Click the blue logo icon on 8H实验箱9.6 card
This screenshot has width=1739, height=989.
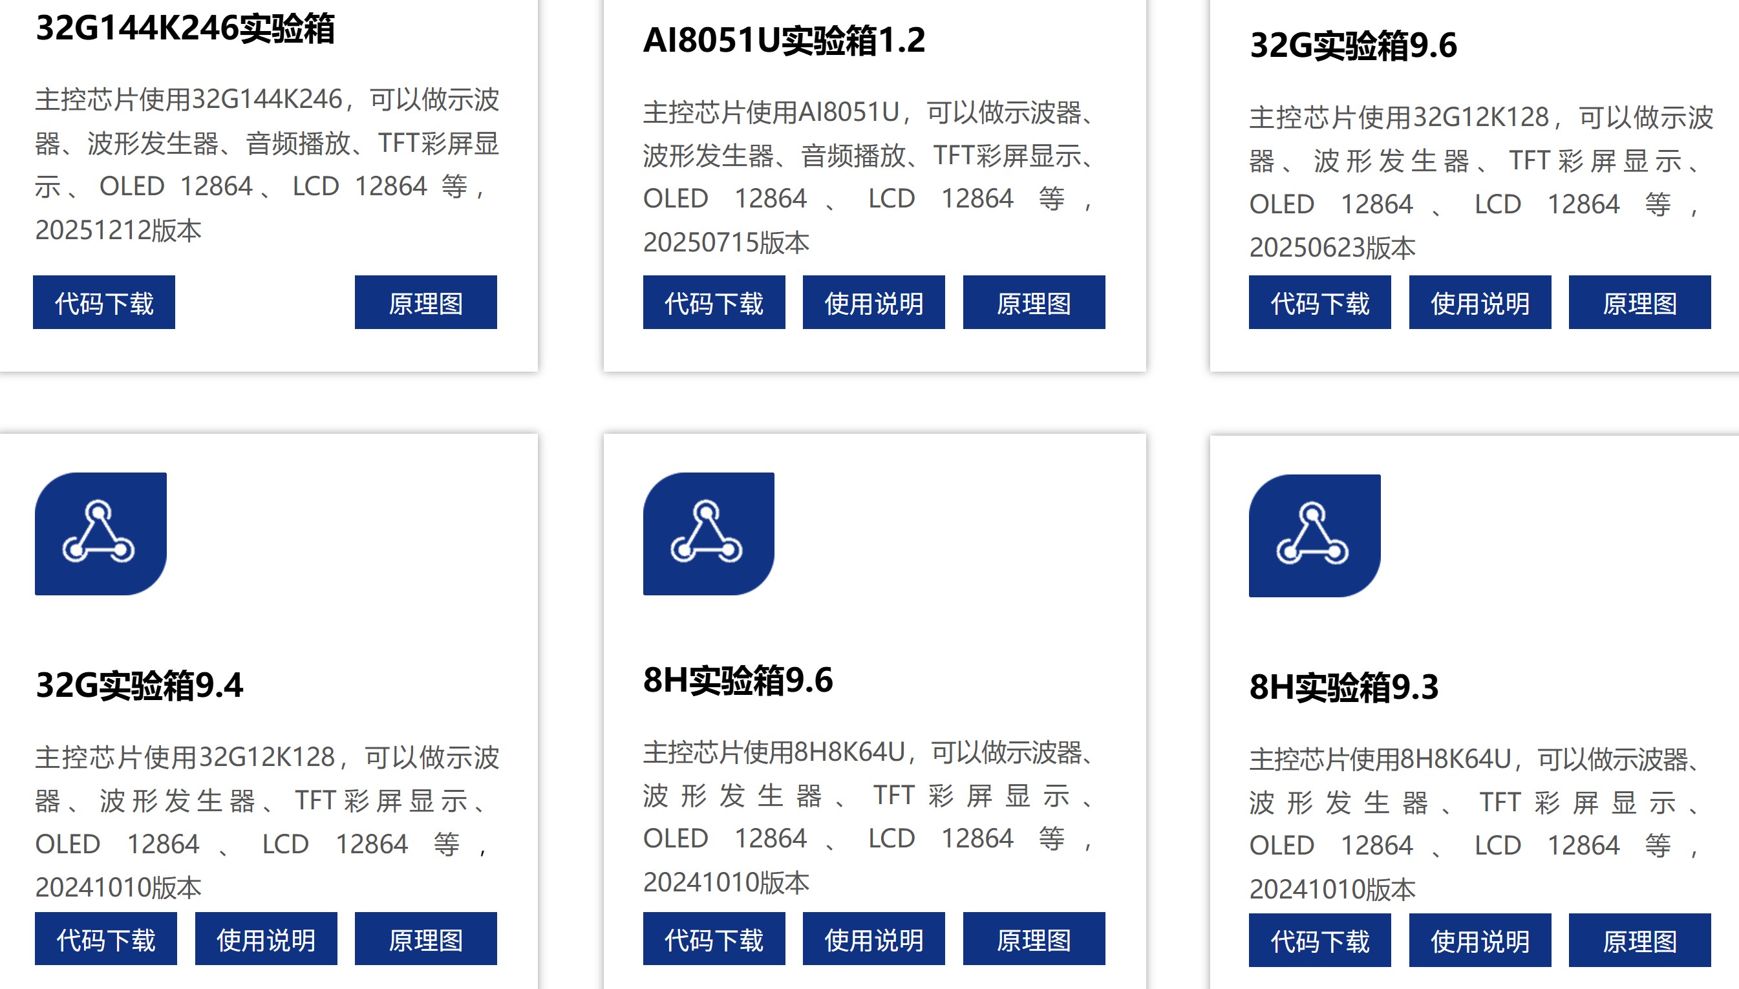pos(709,533)
